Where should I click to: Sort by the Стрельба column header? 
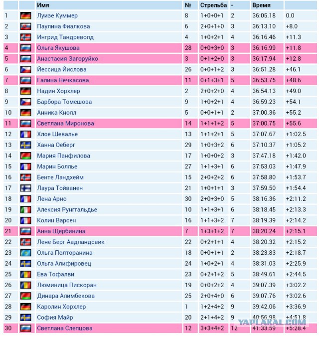coord(213,5)
